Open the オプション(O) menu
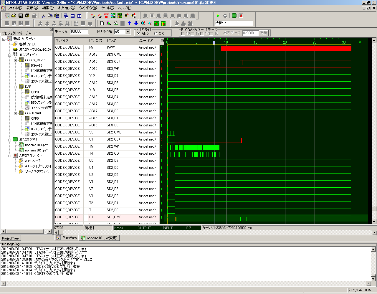377x294 pixels. click(66, 8)
